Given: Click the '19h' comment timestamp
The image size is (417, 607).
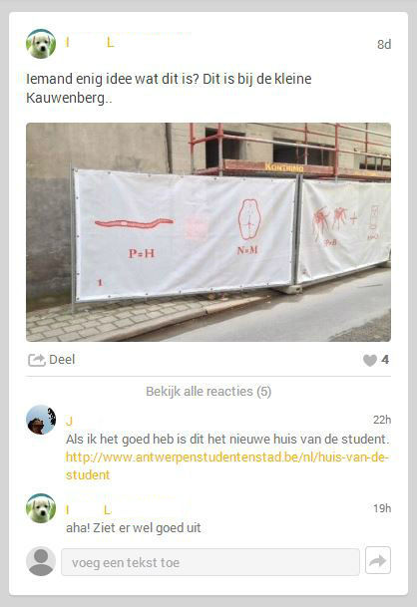Looking at the screenshot, I should coord(382,508).
